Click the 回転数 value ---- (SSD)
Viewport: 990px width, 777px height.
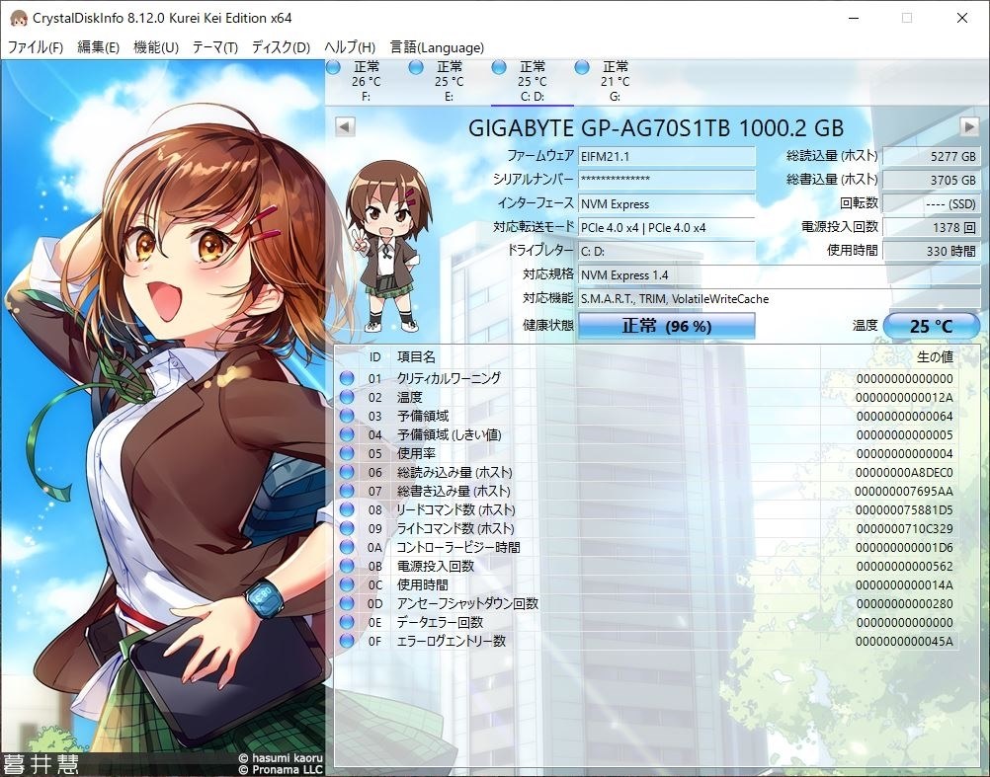coord(932,203)
